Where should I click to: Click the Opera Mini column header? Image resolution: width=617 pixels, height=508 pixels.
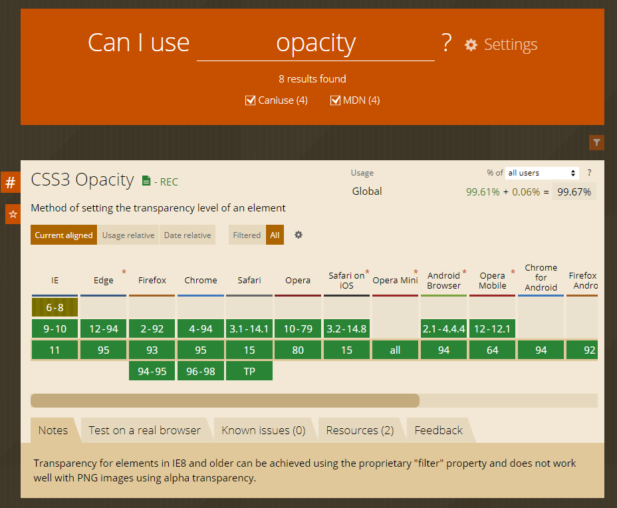395,280
